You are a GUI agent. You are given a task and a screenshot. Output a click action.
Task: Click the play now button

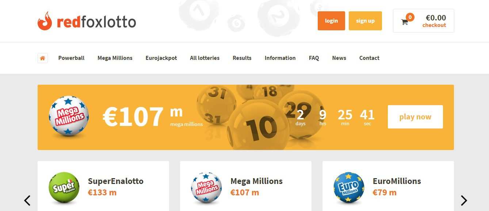(415, 117)
